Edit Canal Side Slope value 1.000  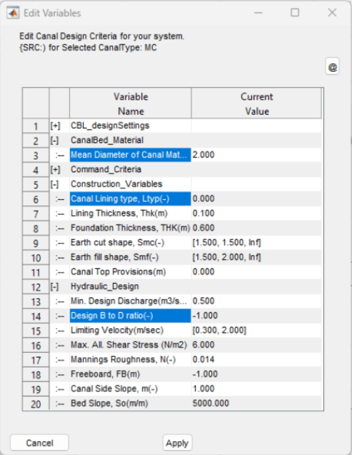click(256, 389)
